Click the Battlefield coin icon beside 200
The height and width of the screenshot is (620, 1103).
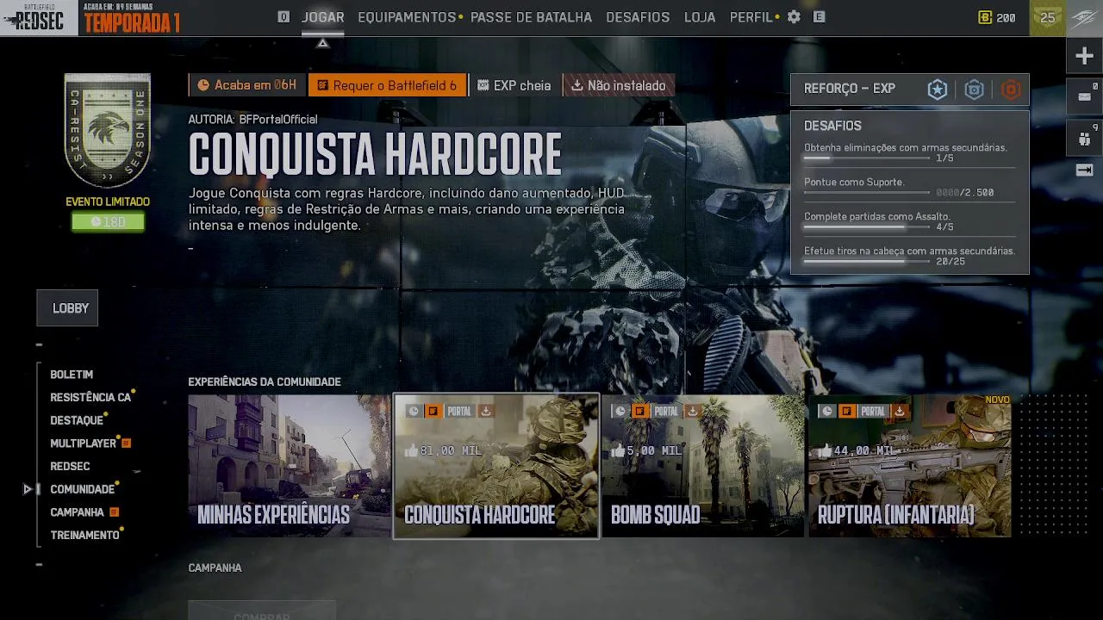click(x=985, y=17)
